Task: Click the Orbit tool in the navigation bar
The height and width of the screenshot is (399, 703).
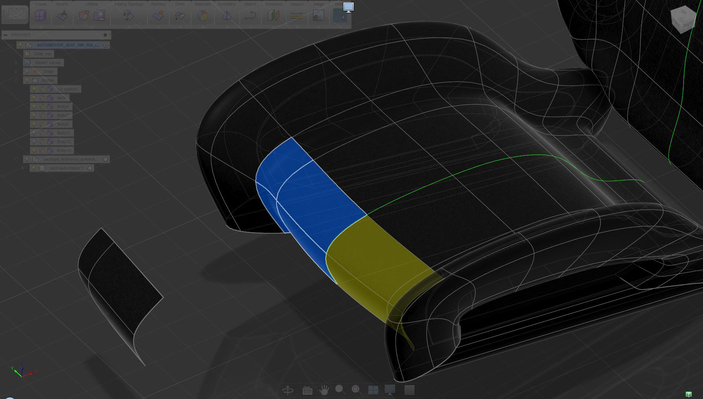Action: pos(288,390)
